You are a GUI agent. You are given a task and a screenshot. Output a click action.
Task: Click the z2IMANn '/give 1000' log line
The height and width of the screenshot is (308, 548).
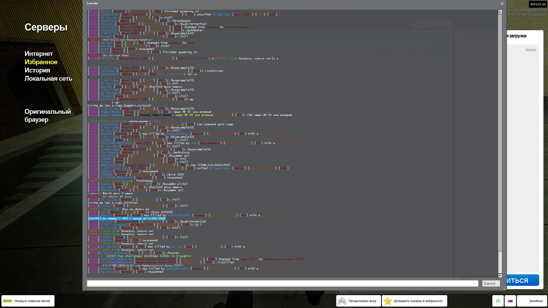click(x=136, y=175)
